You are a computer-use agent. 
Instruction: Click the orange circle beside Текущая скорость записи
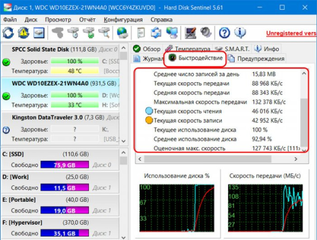pos(148,121)
